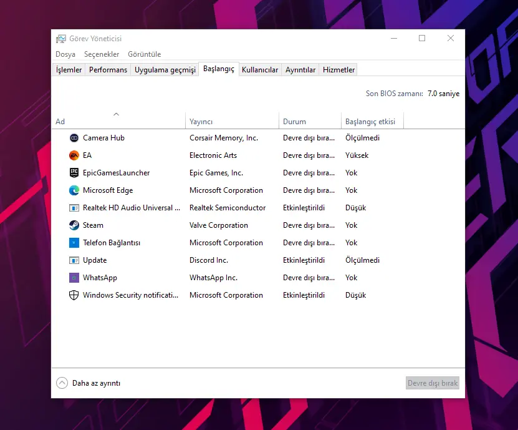Select the Telefon Bağlantısı name text
This screenshot has width=518, height=430.
[112, 243]
